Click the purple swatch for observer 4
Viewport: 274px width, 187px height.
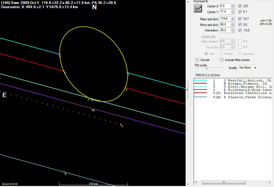point(201,90)
